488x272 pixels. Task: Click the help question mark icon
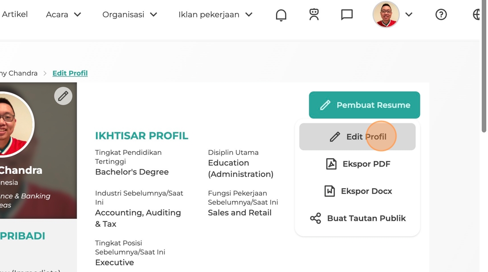[441, 15]
